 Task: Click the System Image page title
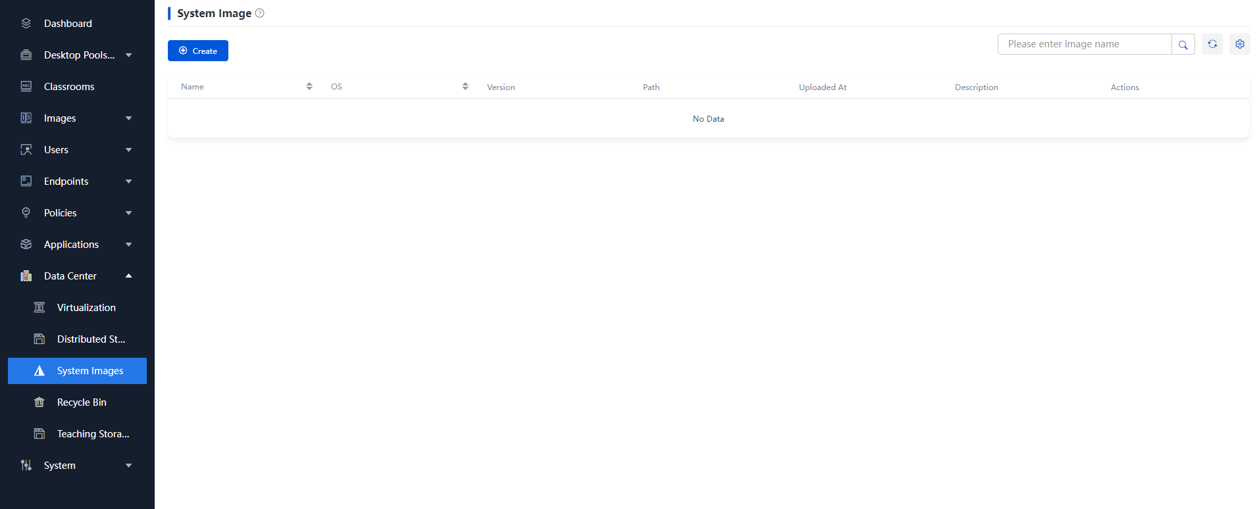click(x=214, y=13)
